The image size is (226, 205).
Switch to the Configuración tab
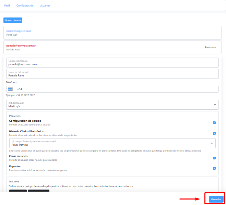[25, 5]
